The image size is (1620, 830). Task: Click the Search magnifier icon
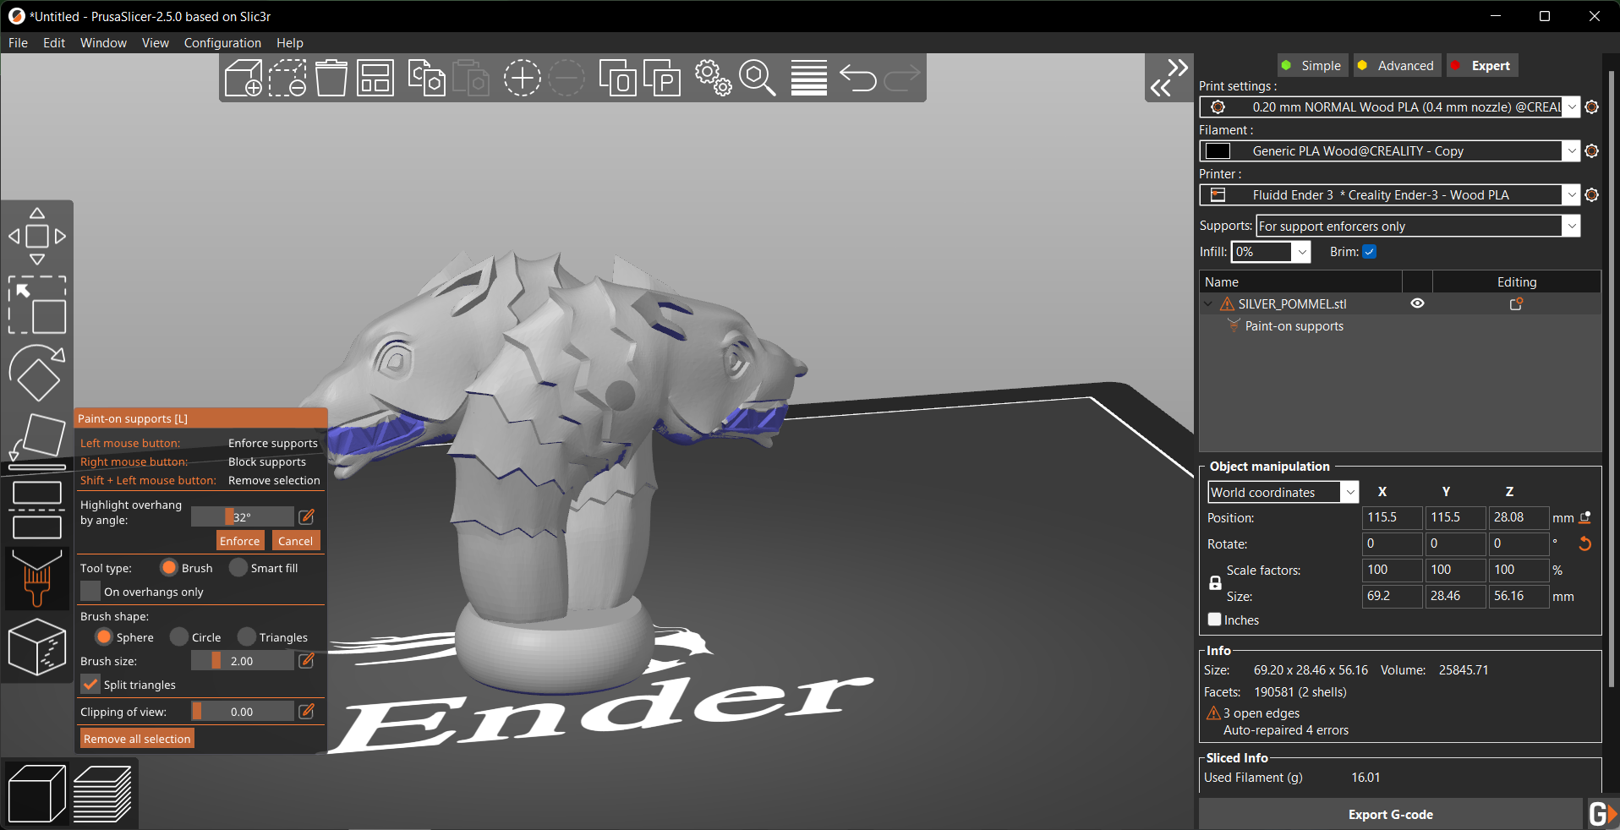(758, 78)
